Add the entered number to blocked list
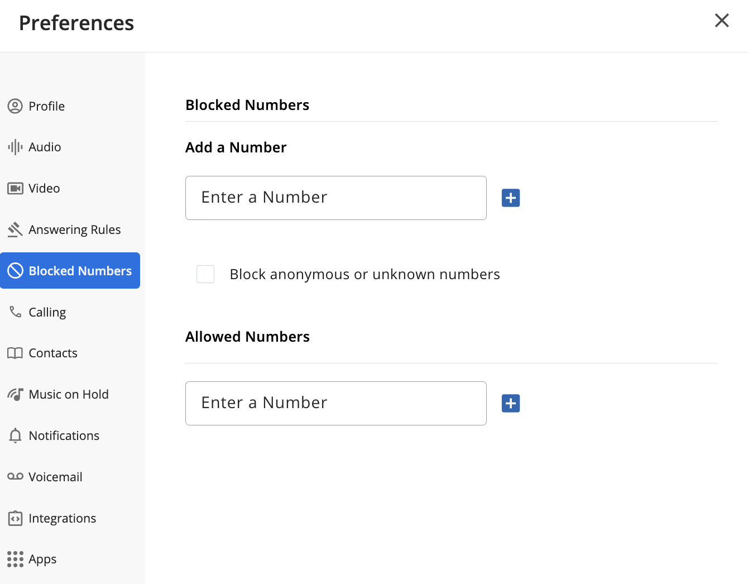748x584 pixels. coord(511,198)
